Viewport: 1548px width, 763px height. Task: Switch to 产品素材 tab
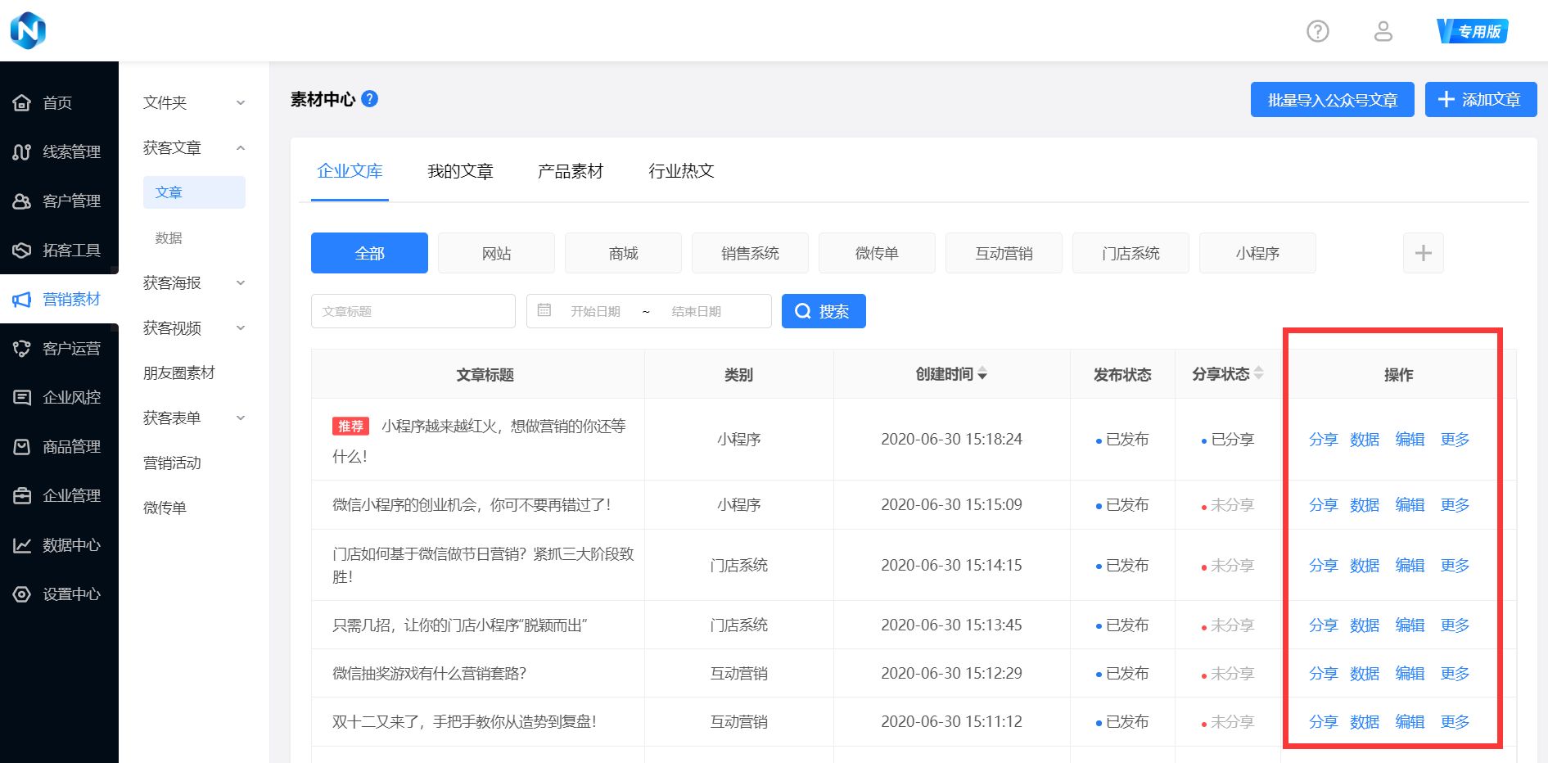(571, 171)
